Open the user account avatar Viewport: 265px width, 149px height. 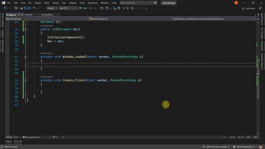[236, 3]
